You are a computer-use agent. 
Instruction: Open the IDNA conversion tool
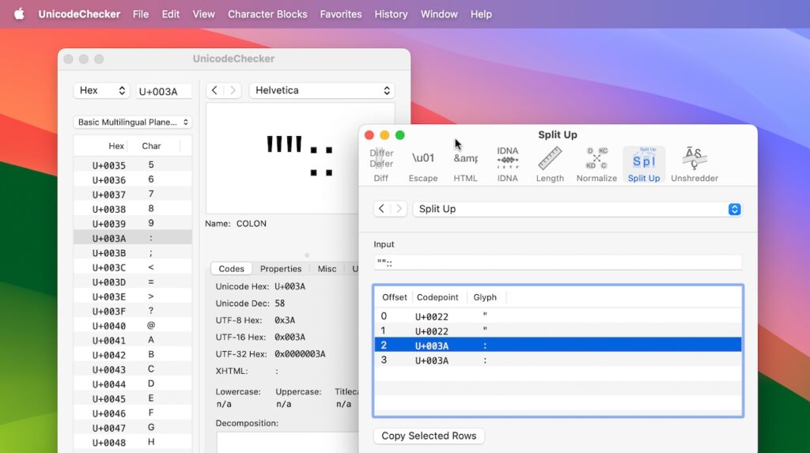[507, 164]
